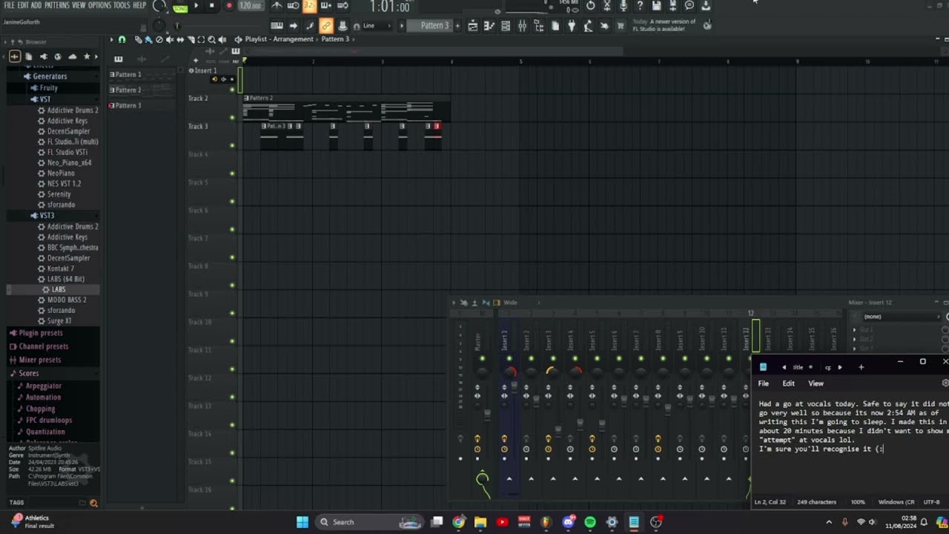Click the Insert 1 volume fader
Screen dimensions: 949x534
coord(514,386)
